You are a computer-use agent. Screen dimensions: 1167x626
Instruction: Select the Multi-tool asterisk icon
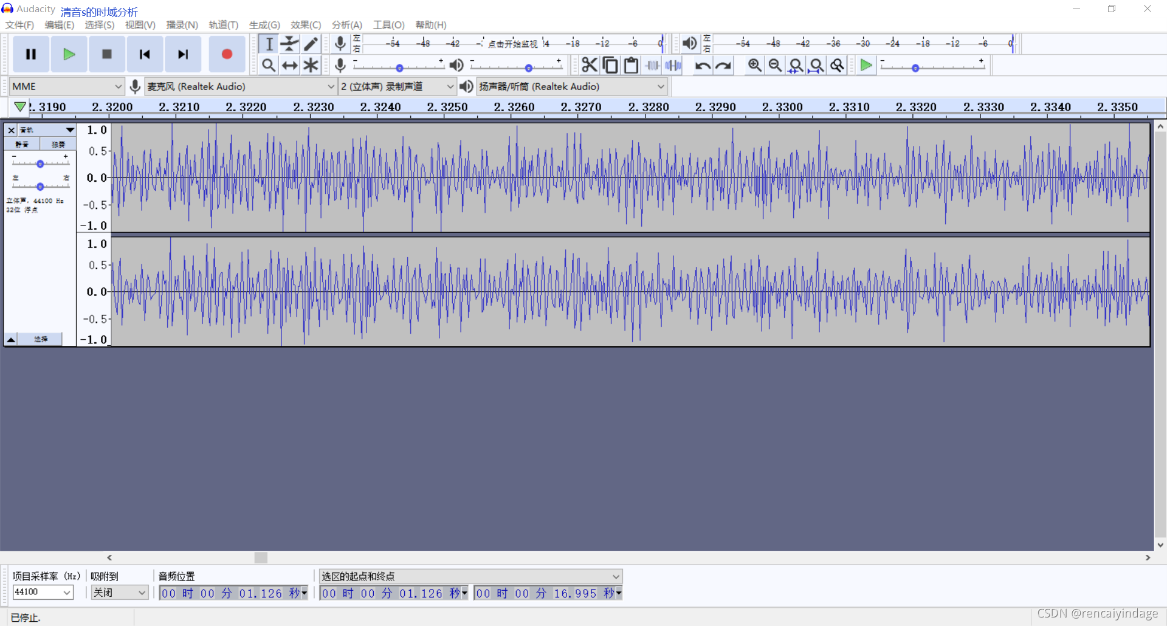(311, 65)
